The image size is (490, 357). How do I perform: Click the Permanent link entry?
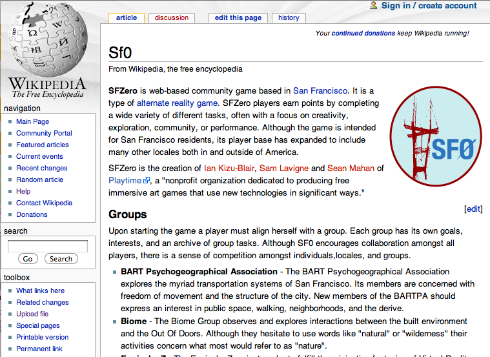coord(39,349)
